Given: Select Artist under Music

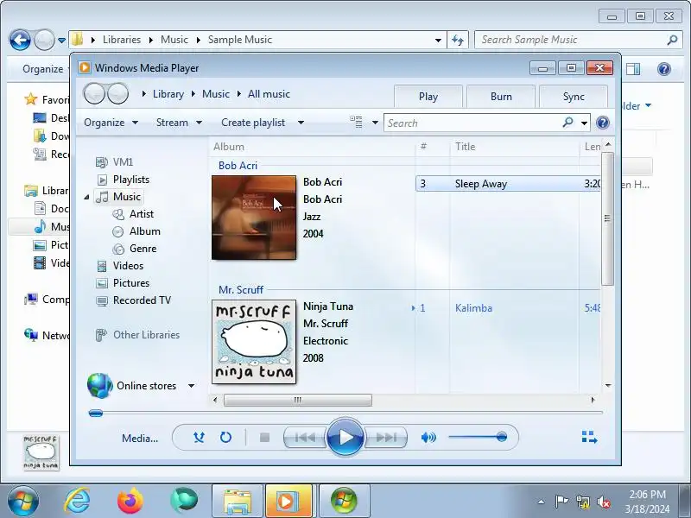Looking at the screenshot, I should pyautogui.click(x=133, y=214).
